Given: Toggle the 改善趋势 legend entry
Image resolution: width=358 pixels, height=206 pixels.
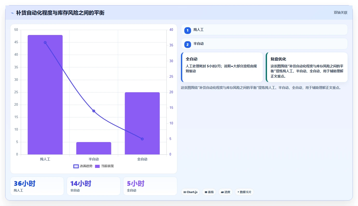Looking at the screenshot, I should pos(83,166).
